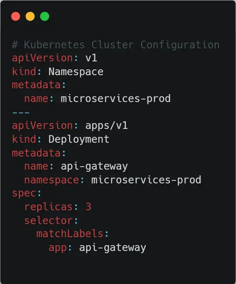Click 'microservices-prod' after first name key
Screen dimensions: 236x284
[x=116, y=99]
